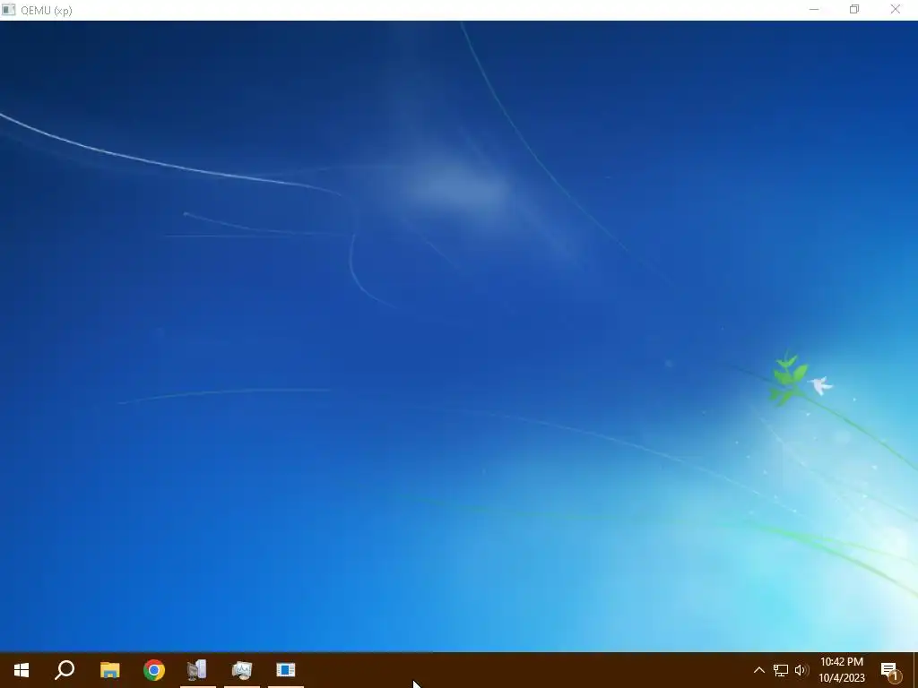Launch File Explorer from the taskbar
This screenshot has width=918, height=688.
pos(109,670)
